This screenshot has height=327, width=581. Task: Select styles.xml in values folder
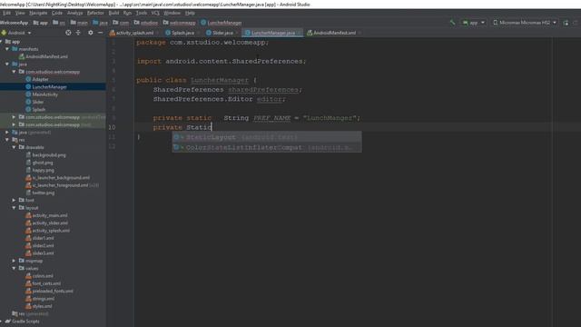(x=39, y=306)
